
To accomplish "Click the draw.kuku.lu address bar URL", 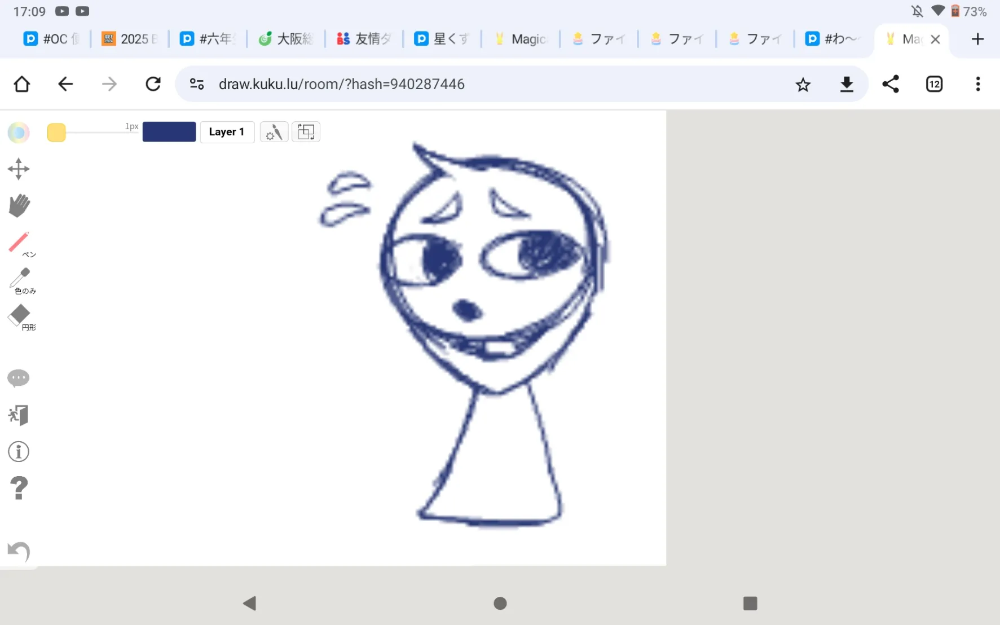I will click(x=342, y=84).
